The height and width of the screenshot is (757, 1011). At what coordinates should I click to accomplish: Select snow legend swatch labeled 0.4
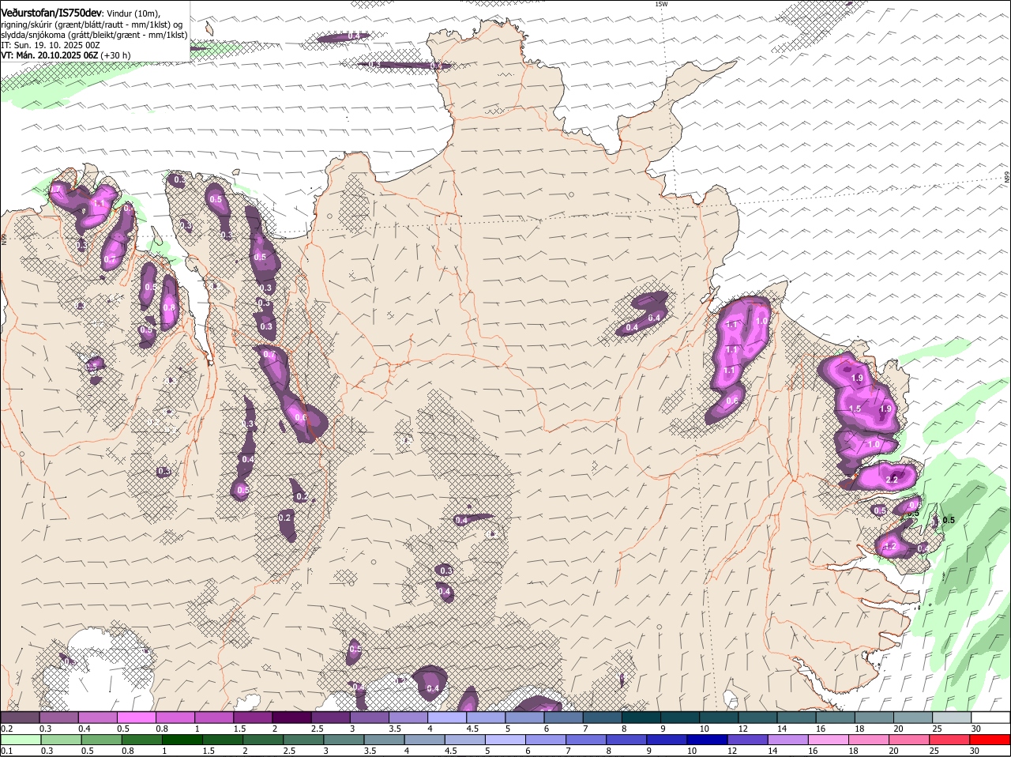pos(97,717)
